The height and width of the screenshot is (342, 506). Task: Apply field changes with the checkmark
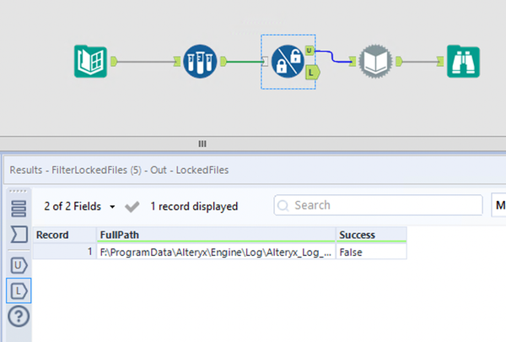pos(132,207)
